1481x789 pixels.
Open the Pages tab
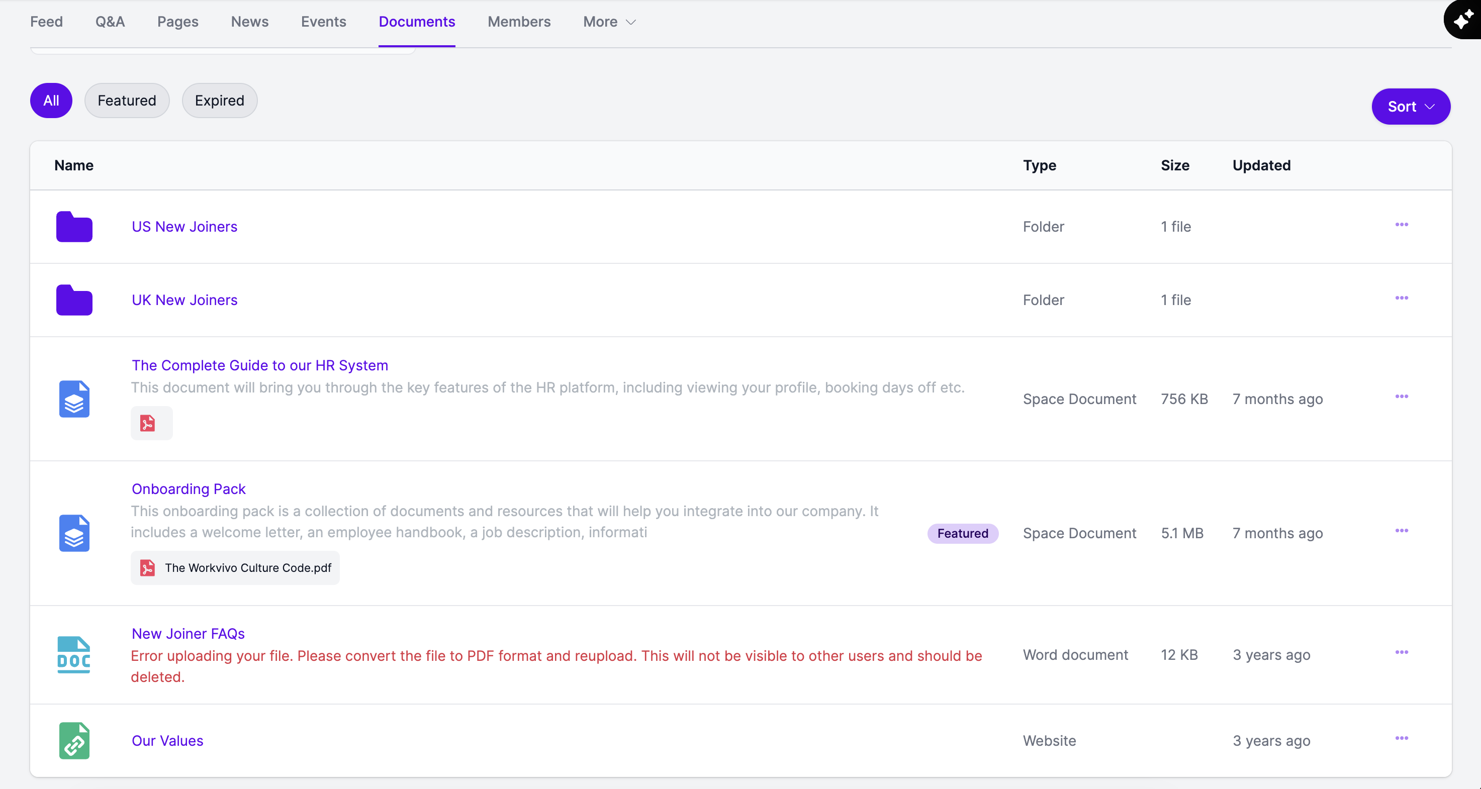point(177,22)
